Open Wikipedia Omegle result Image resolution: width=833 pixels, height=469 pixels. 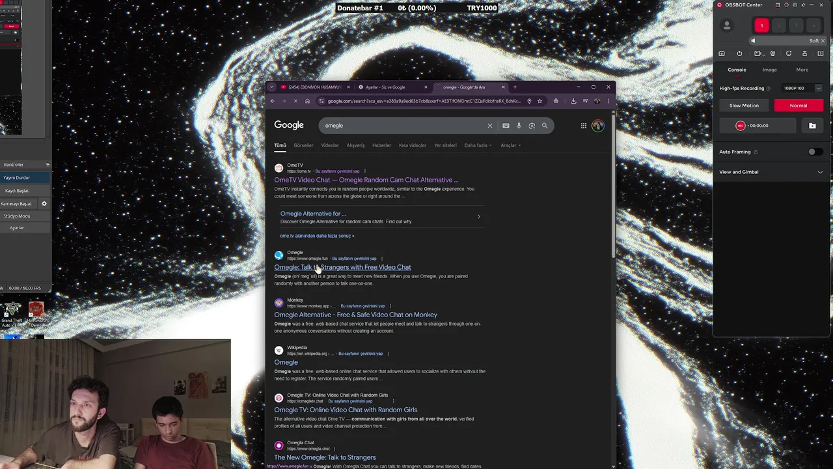coord(286,362)
